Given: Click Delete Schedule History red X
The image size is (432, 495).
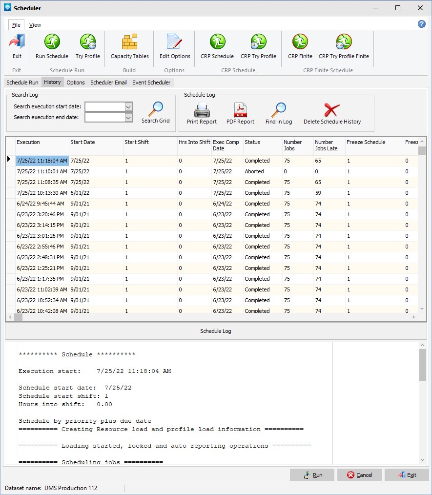Looking at the screenshot, I should [x=332, y=111].
